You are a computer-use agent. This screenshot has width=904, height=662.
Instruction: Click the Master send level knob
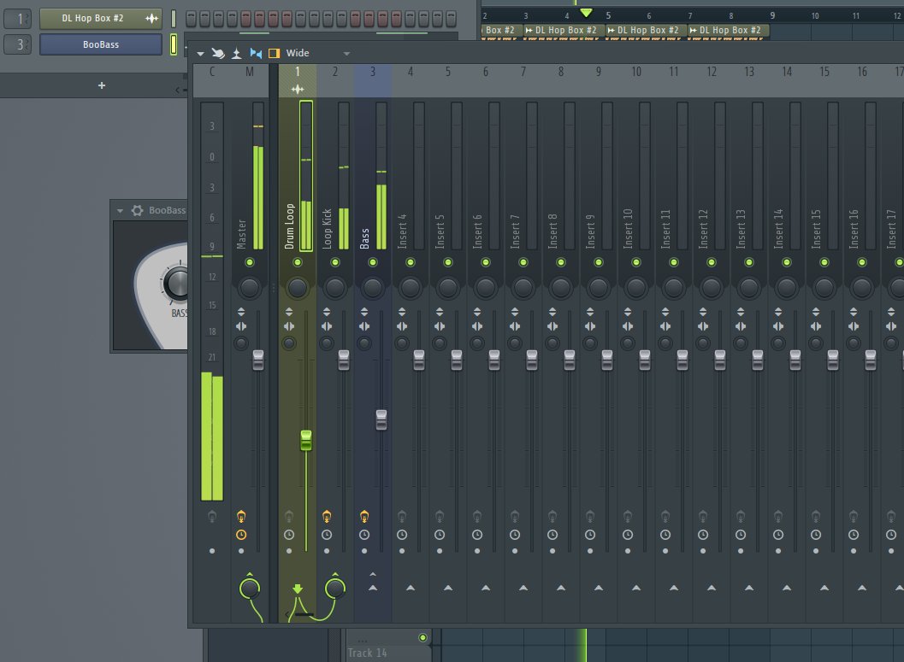pyautogui.click(x=250, y=589)
